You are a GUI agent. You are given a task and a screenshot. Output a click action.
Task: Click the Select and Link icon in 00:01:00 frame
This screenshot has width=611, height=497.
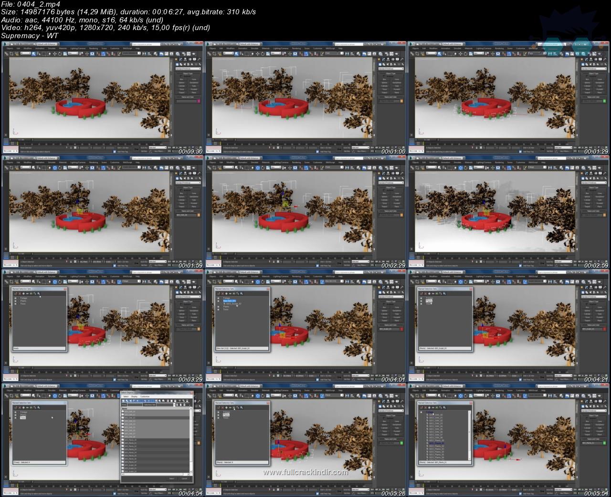209,53
